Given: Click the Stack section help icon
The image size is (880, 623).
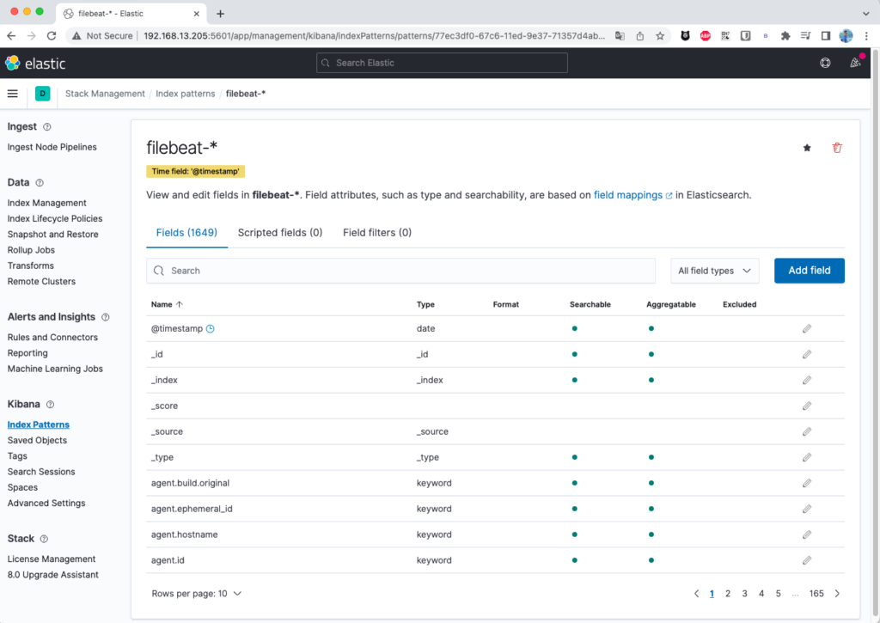Looking at the screenshot, I should point(44,539).
